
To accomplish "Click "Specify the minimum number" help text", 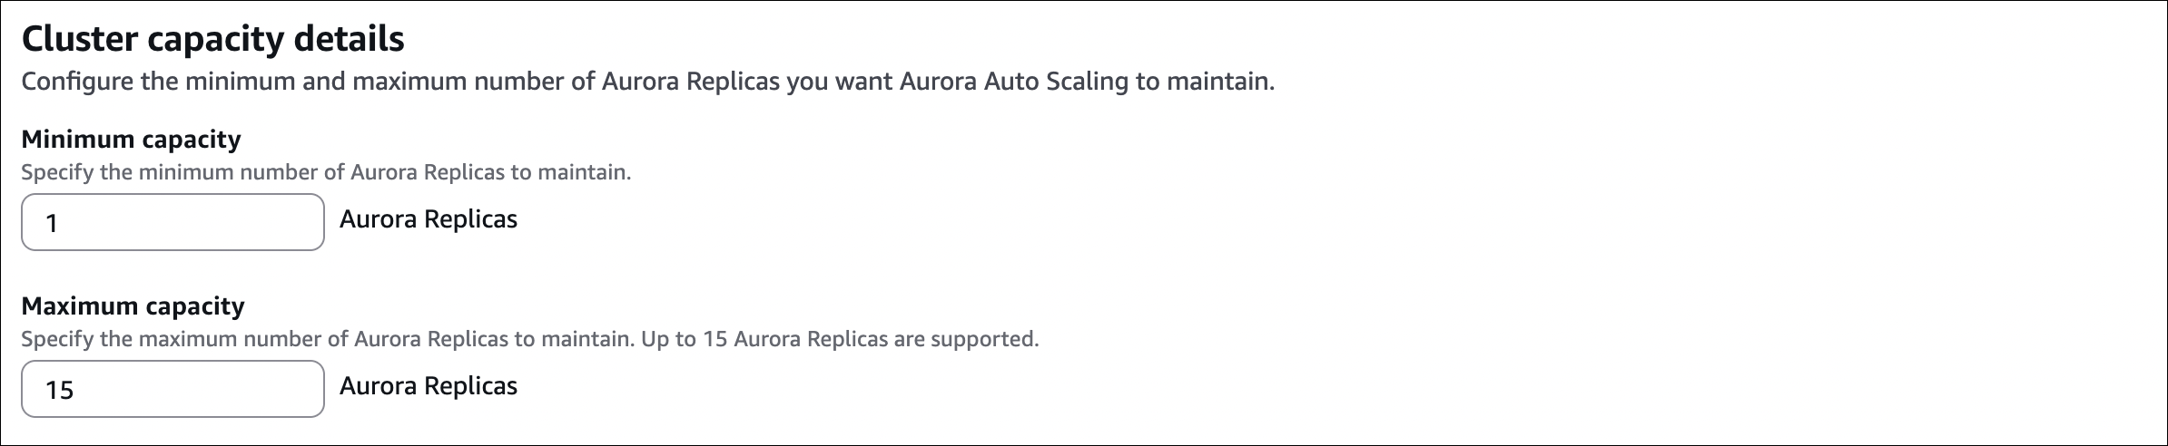I will (182, 172).
